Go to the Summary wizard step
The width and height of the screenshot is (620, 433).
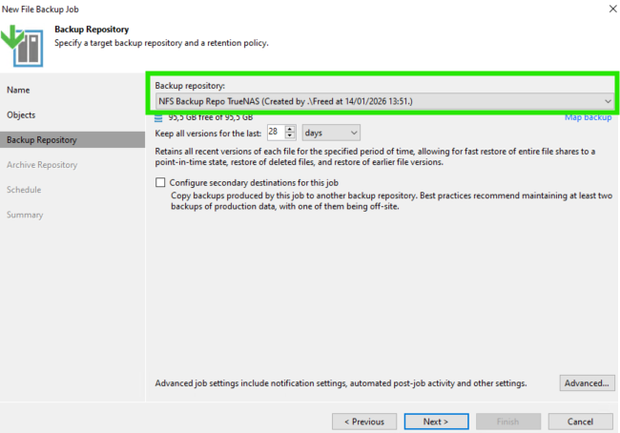25,215
